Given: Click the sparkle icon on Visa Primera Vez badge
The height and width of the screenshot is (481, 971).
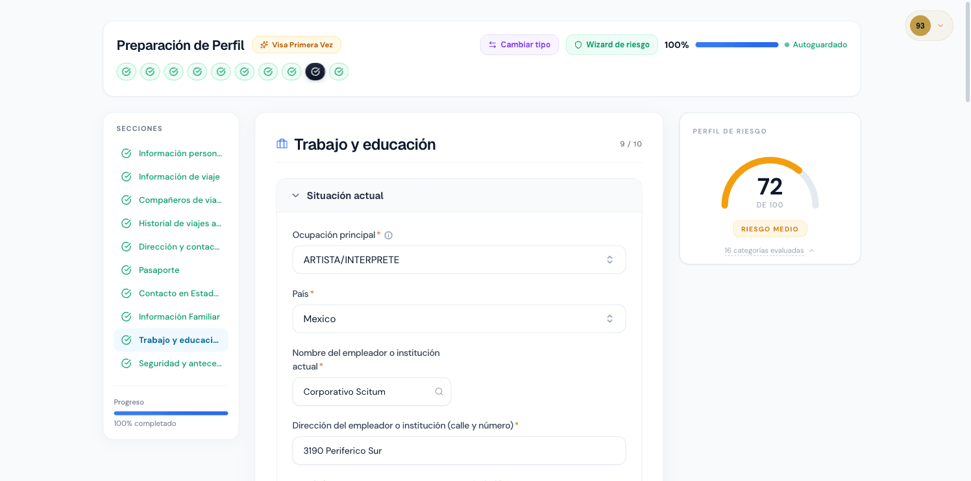Looking at the screenshot, I should point(263,45).
